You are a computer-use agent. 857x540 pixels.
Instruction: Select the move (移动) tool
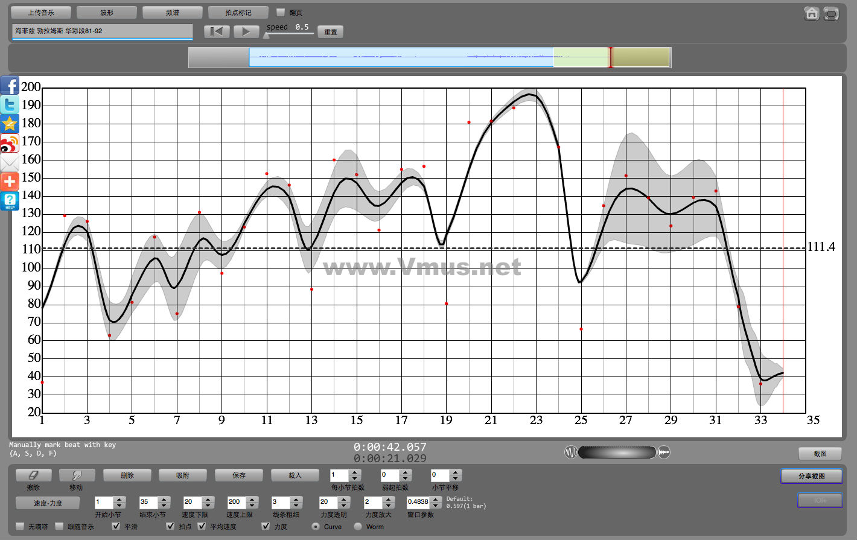click(75, 475)
